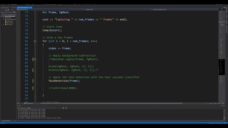Select the External Dependencies item
The image size is (228, 128).
tap(10, 20)
